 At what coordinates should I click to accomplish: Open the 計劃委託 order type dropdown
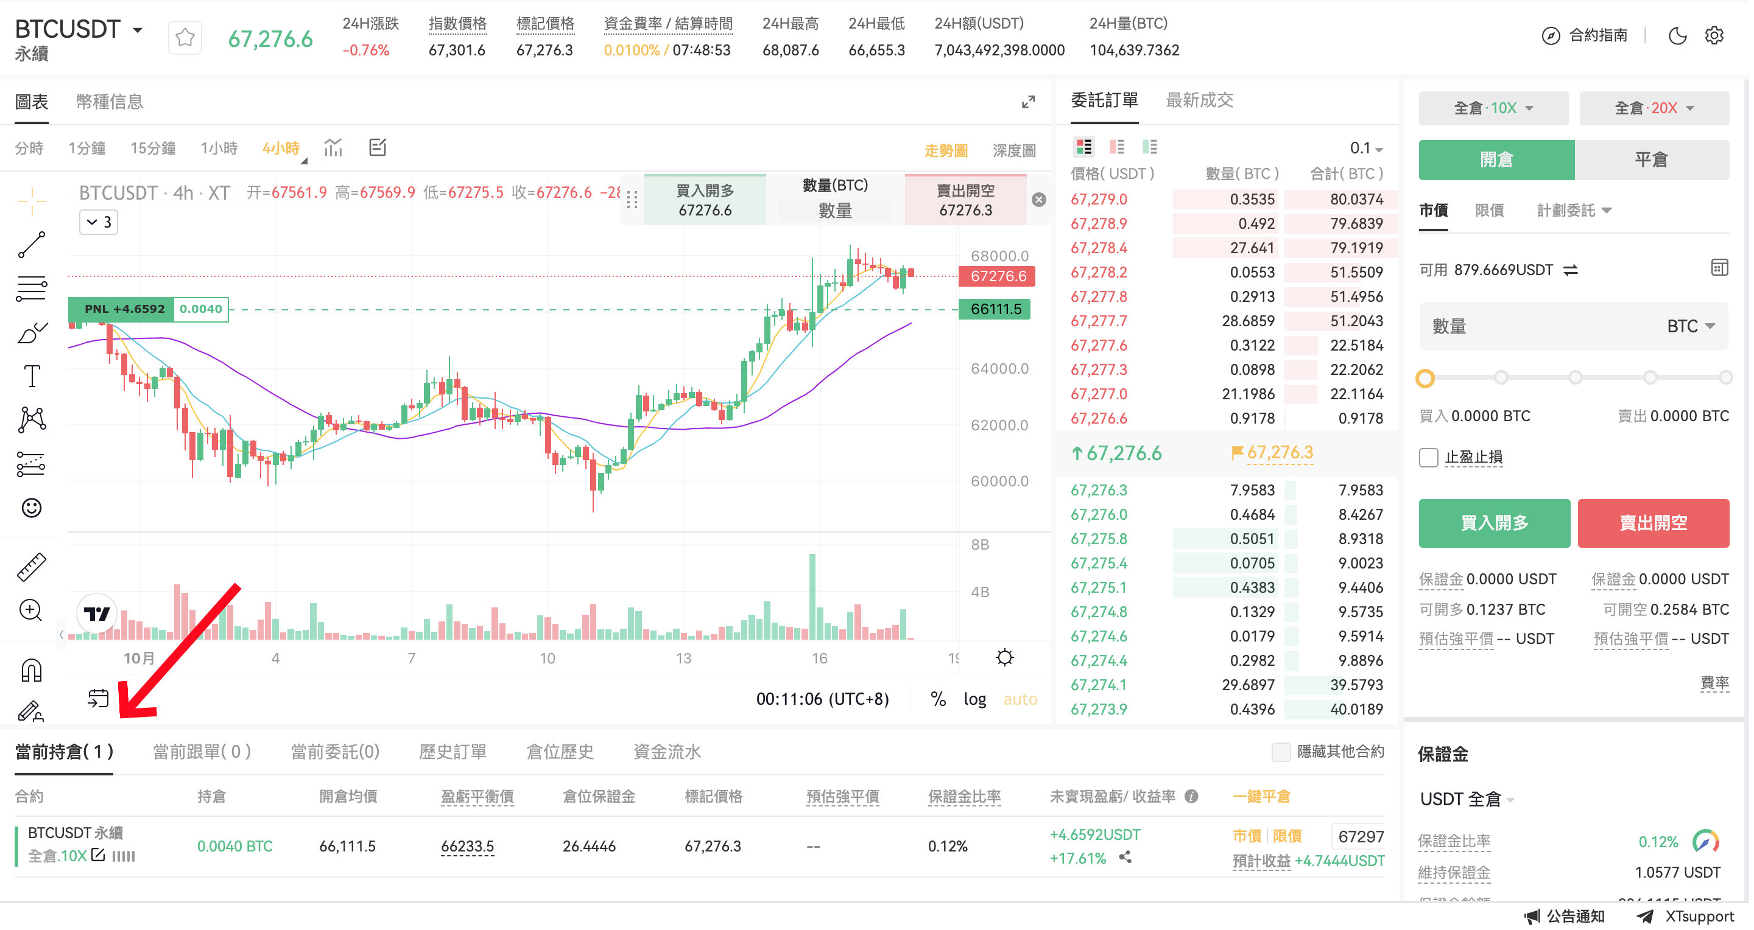1573,210
